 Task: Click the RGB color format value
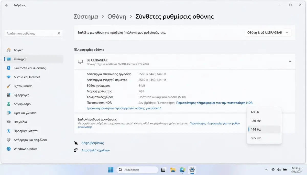tap(141, 91)
